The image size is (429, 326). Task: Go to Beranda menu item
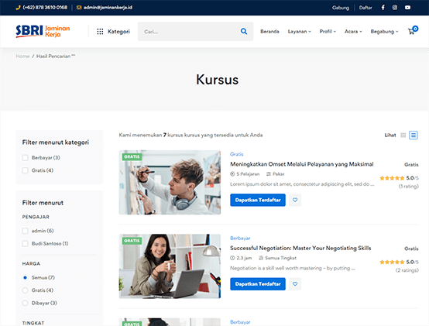(269, 32)
